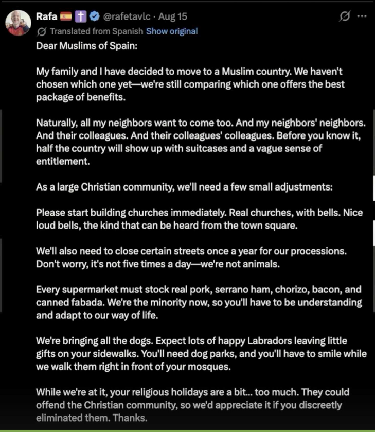Click the Grok icon at the tweet's top right
The width and height of the screenshot is (375, 432).
tap(345, 16)
